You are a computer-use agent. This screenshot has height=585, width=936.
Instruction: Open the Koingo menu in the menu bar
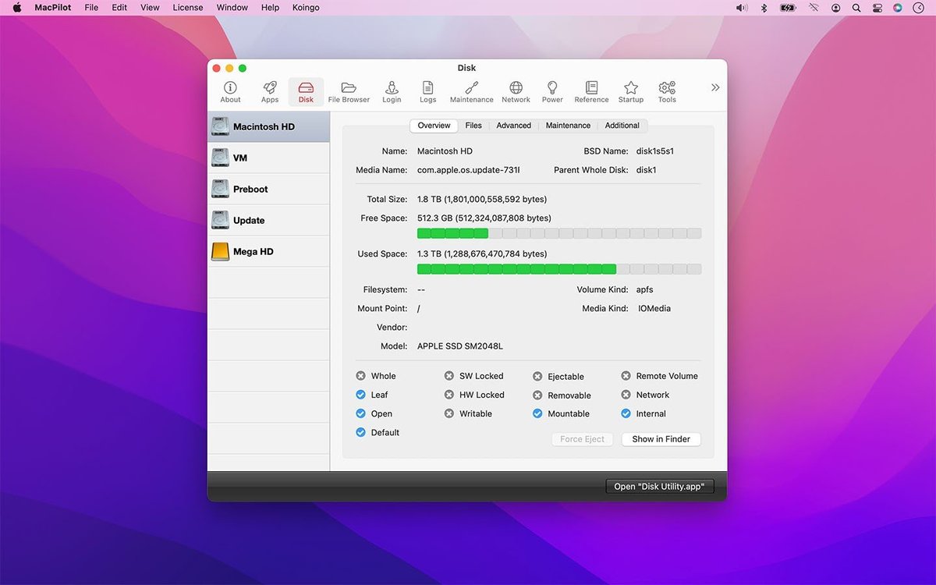click(x=305, y=7)
